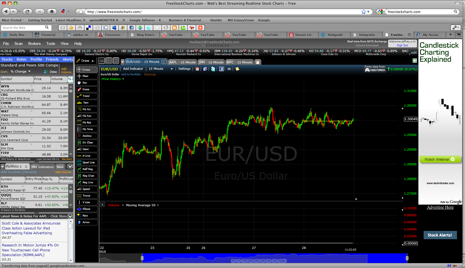The width and height of the screenshot is (465, 268).
Task: Click the Add Indicator button
Action: 133,69
